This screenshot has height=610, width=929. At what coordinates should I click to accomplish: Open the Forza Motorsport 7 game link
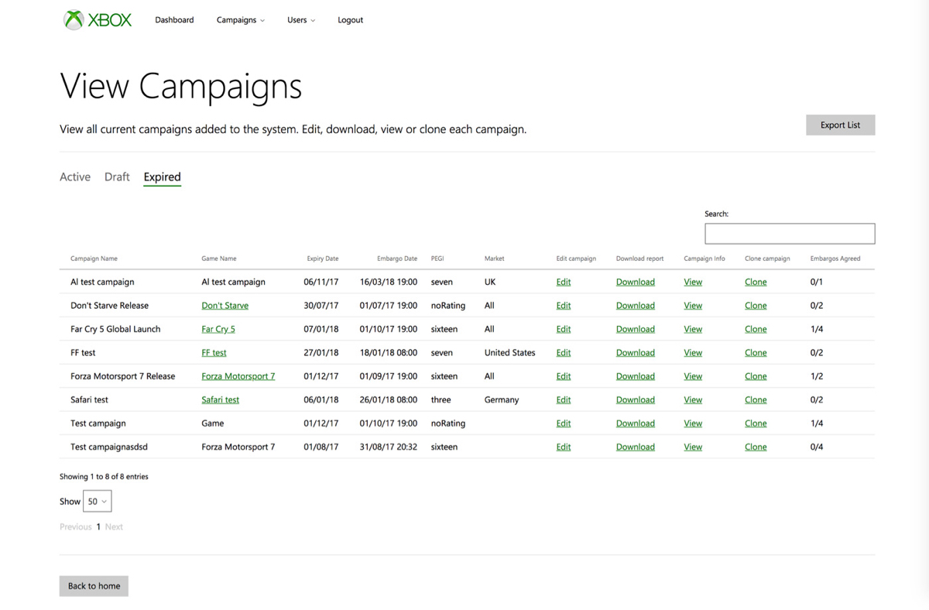238,376
